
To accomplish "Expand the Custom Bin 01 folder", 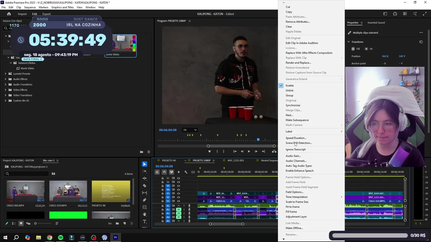I will pyautogui.click(x=6, y=100).
